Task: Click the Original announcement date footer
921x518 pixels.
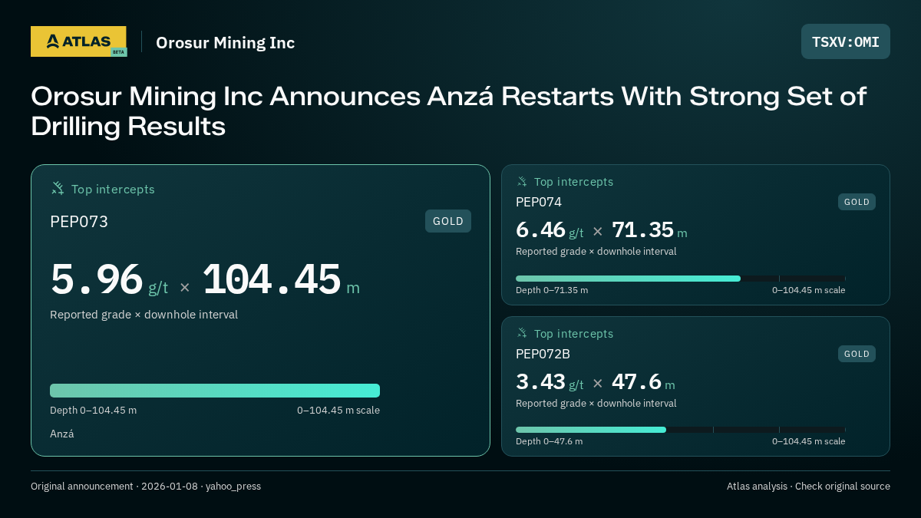Action: tap(146, 487)
